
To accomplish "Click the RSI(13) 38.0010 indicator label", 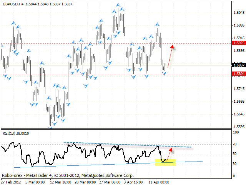I will [x=15, y=133].
